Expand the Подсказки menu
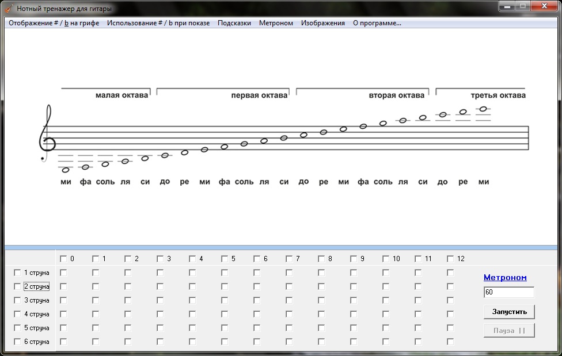This screenshot has width=562, height=356. pyautogui.click(x=234, y=23)
